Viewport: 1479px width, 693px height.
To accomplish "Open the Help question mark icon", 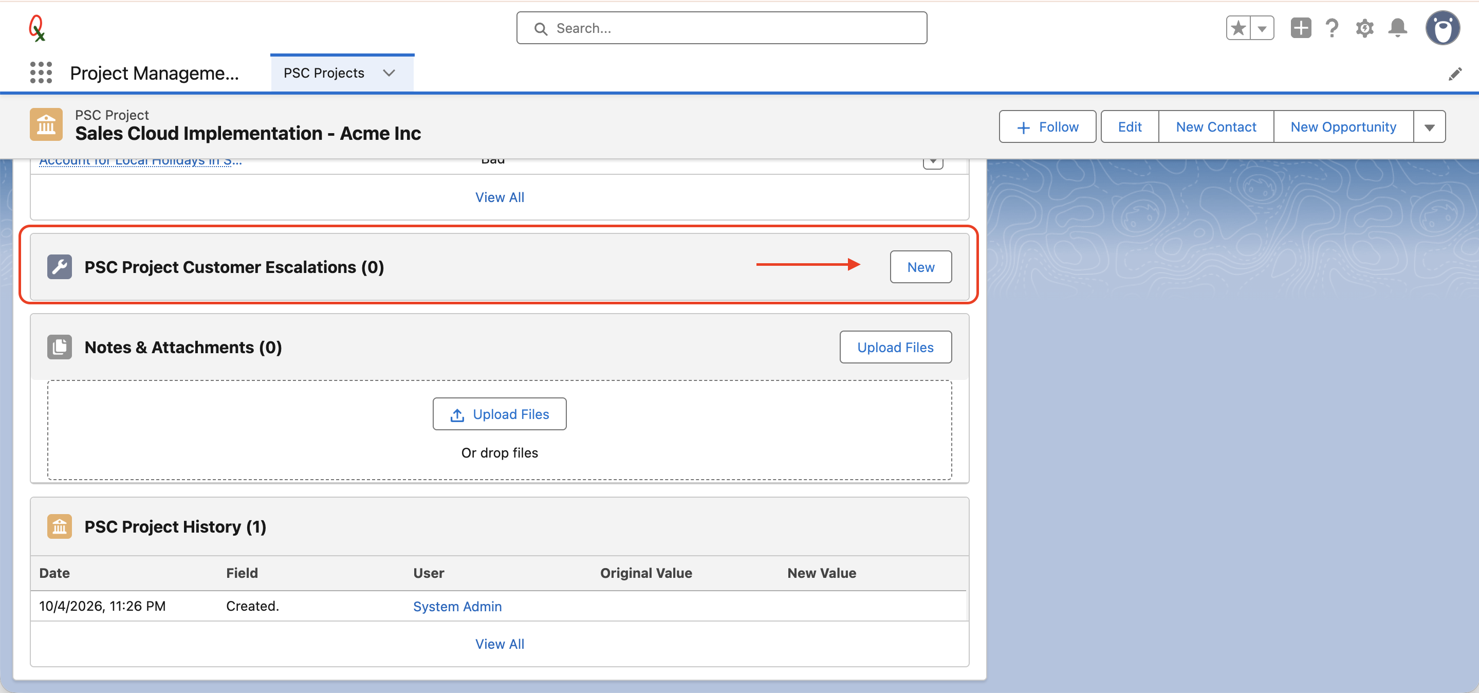I will pyautogui.click(x=1332, y=28).
